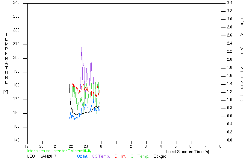Click temperature axis value 210
The image size is (248, 160).
click(16, 44)
